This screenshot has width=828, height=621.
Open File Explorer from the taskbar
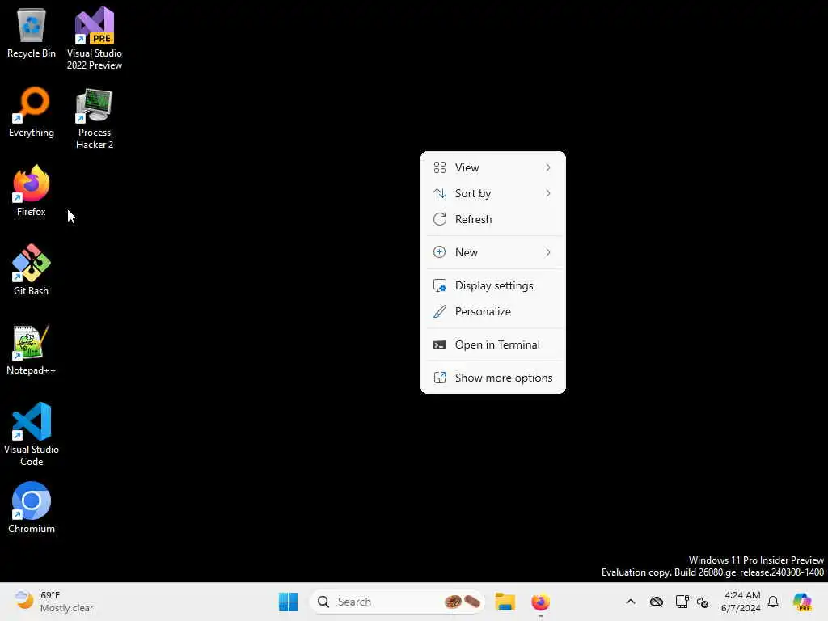[505, 602]
